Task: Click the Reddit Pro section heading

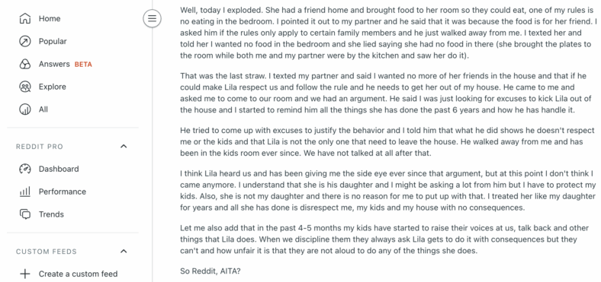Action: pyautogui.click(x=40, y=147)
